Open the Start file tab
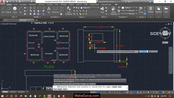Viewport: 174px width, 98px height. (x=5, y=20)
